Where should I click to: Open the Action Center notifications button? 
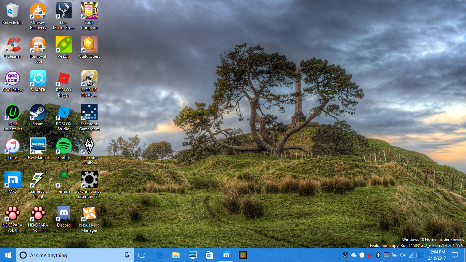[454, 255]
